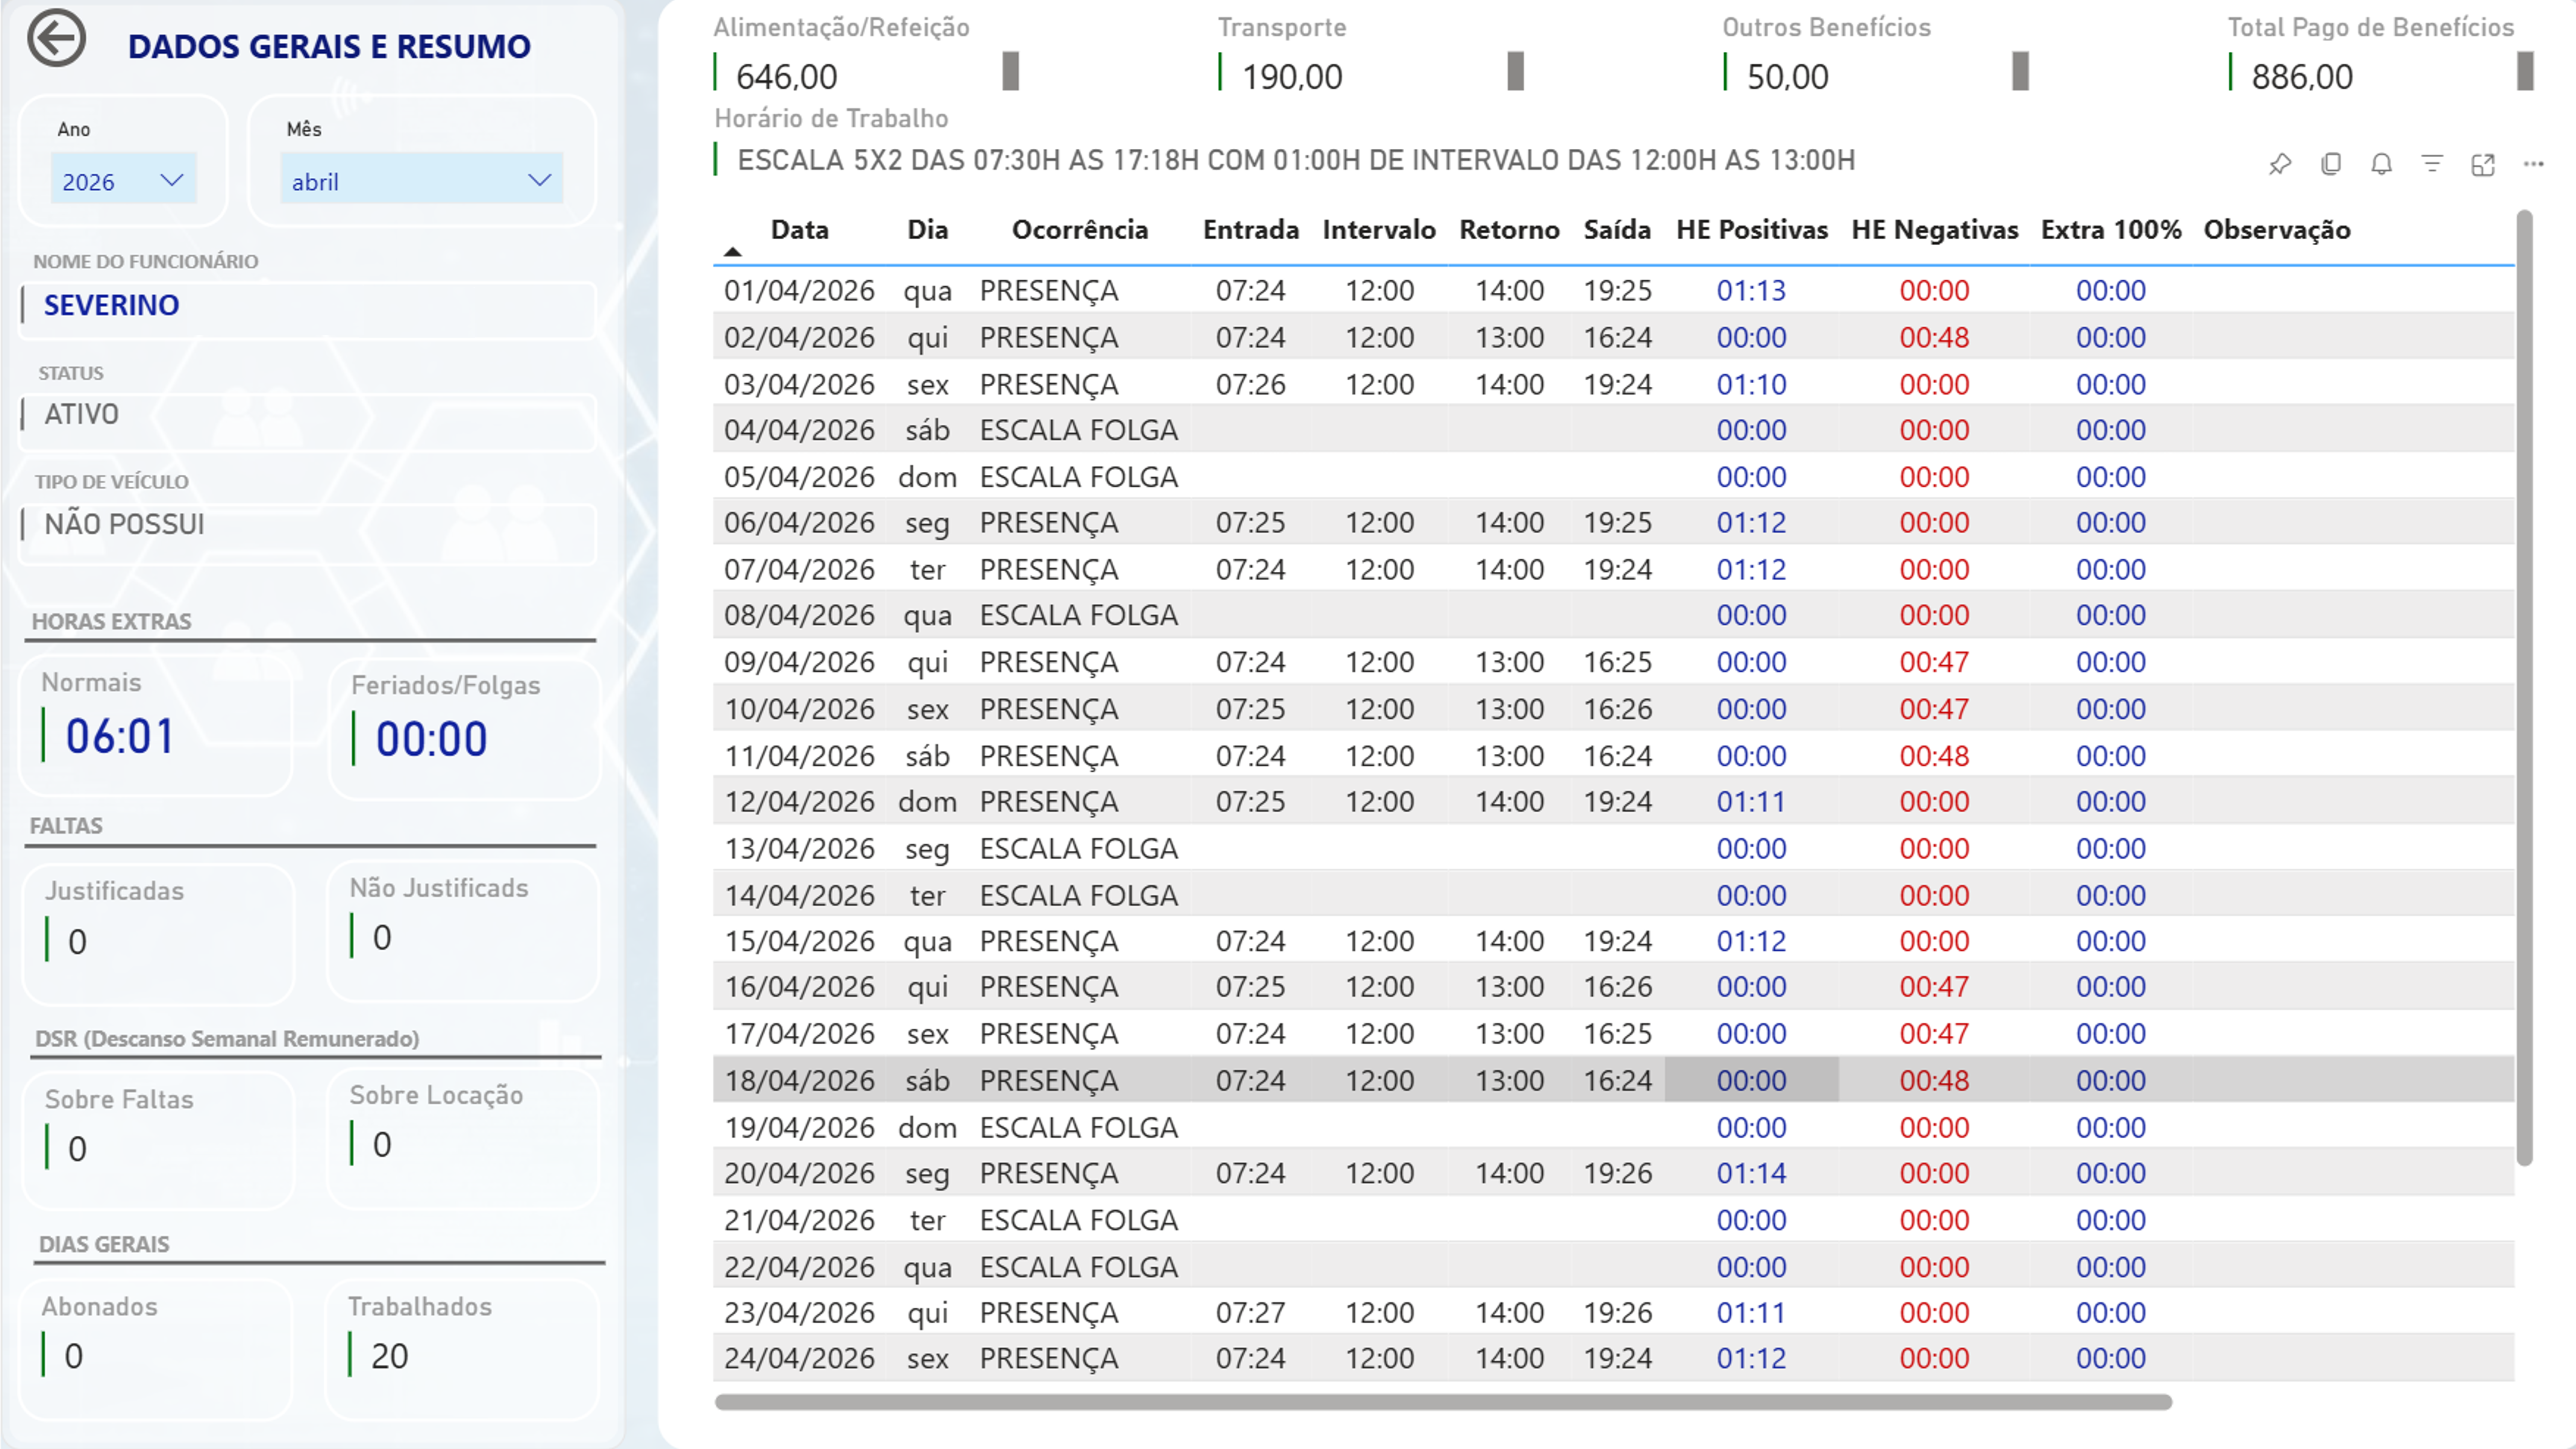Click ESCALA FOLGA on 04/04/2026 row
2576x1449 pixels.
(1078, 430)
